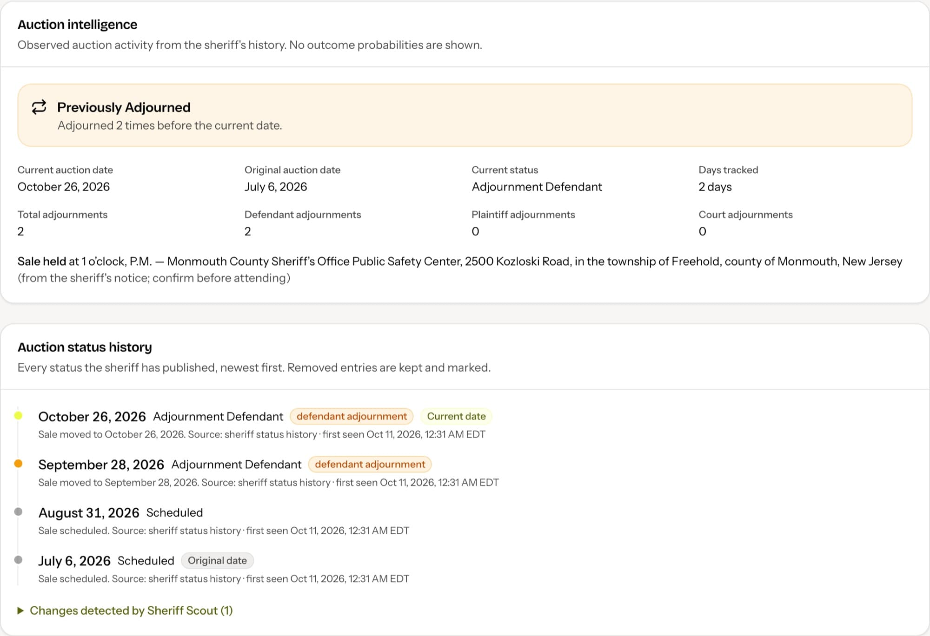Click the 'Scheduled' status beside July 6, 2026
Image resolution: width=930 pixels, height=636 pixels.
point(146,561)
